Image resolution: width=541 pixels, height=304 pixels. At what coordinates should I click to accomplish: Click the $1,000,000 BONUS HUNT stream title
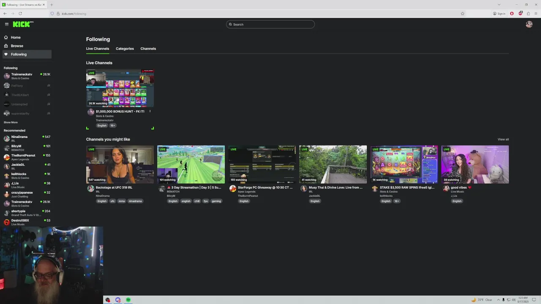[x=120, y=111]
